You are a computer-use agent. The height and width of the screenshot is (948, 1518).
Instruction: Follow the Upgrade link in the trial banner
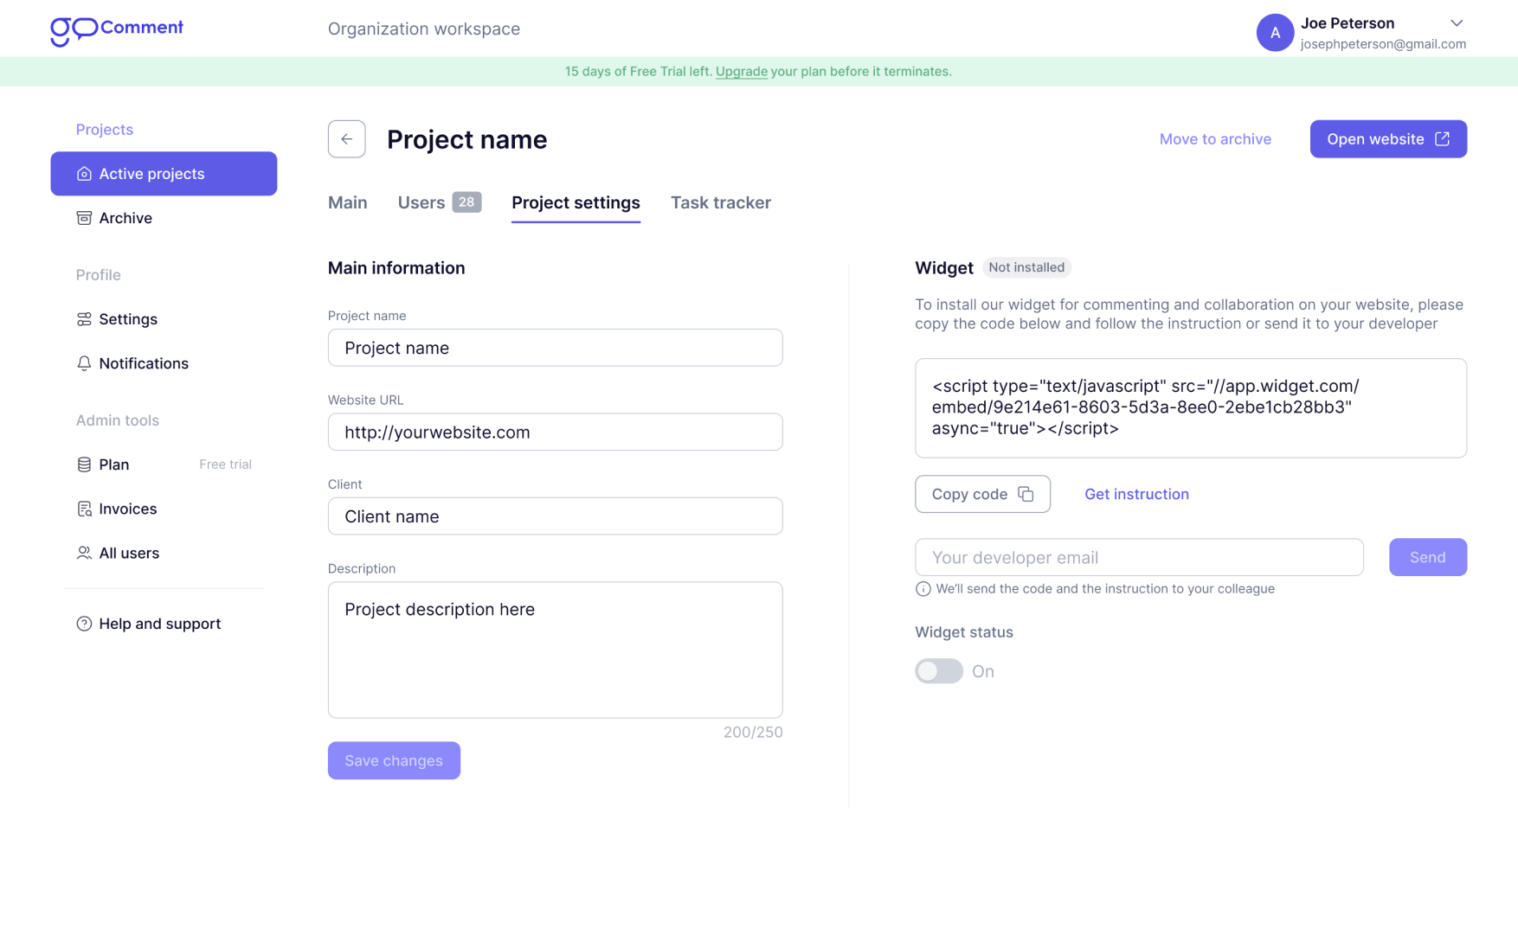tap(741, 72)
